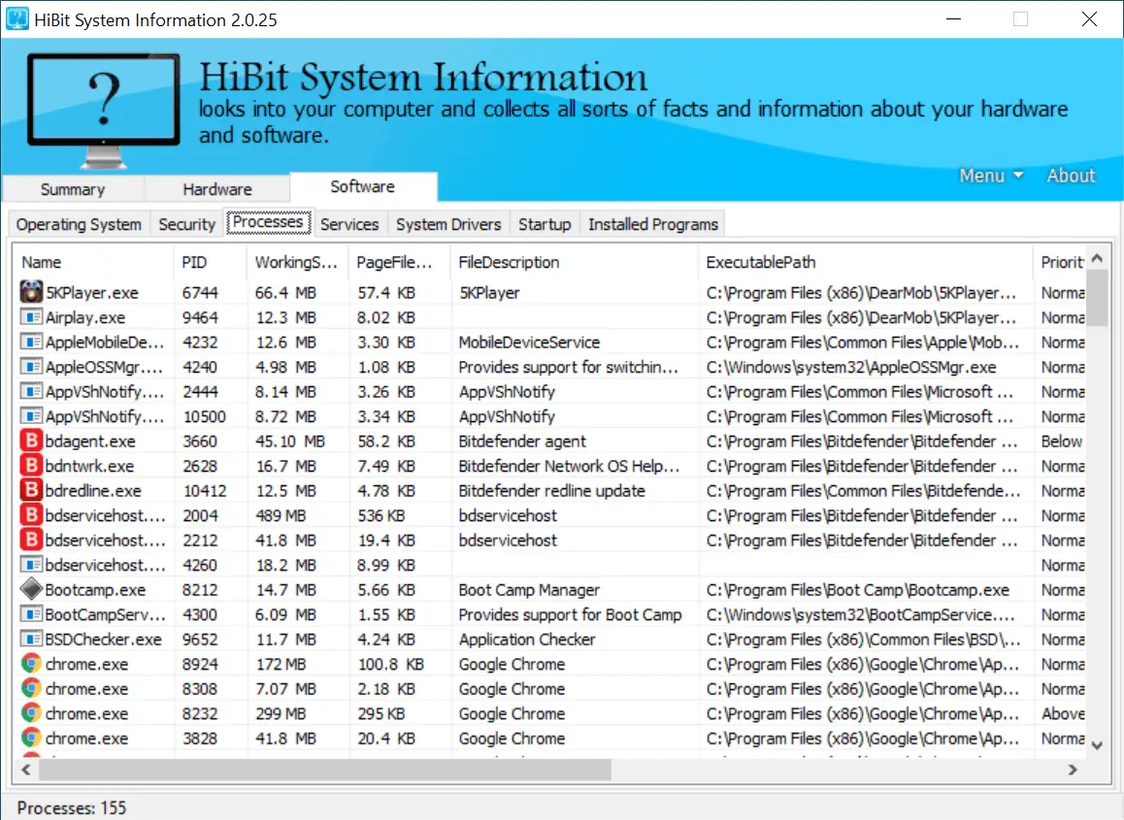Click the PID value "9464"
This screenshot has width=1124, height=820.
point(200,317)
